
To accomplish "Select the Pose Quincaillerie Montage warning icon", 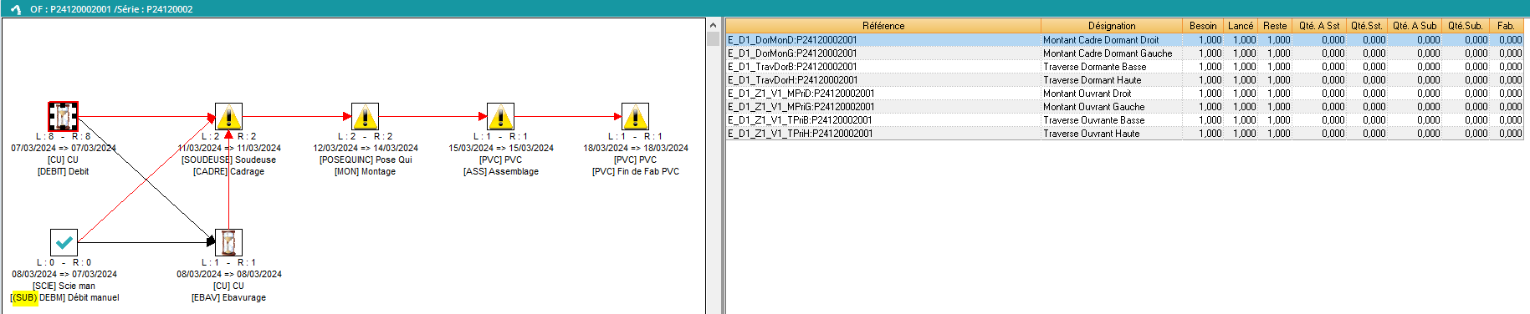I will 365,116.
